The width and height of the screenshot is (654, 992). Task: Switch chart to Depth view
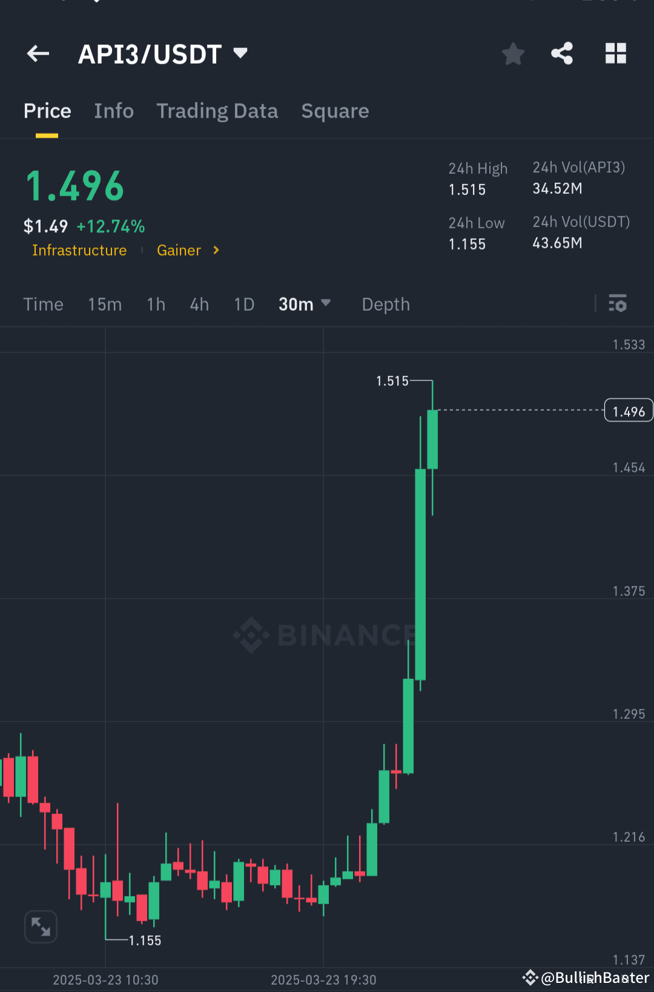[x=385, y=304]
